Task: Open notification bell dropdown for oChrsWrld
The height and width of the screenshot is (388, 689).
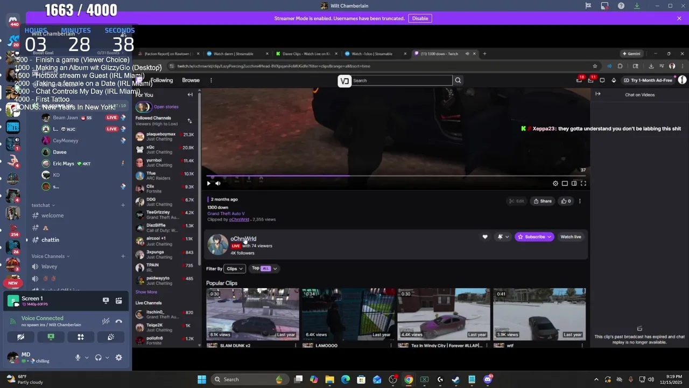Action: pyautogui.click(x=503, y=237)
